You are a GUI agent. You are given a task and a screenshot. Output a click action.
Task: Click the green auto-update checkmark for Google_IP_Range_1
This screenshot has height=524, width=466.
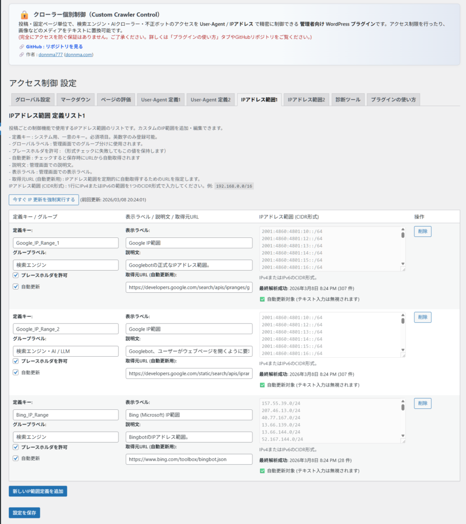coord(263,299)
